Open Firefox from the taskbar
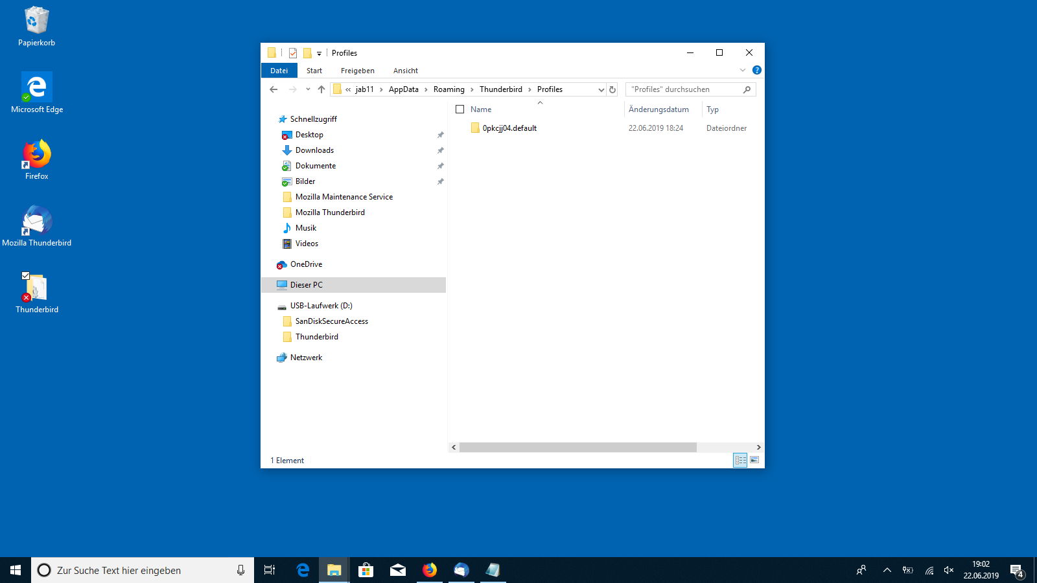 tap(430, 570)
